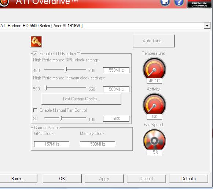The height and width of the screenshot is (189, 213).
Task: Click the GPU clock slider thumb
Action: point(66,69)
